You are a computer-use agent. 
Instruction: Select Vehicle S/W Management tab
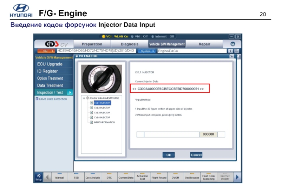[167, 44]
